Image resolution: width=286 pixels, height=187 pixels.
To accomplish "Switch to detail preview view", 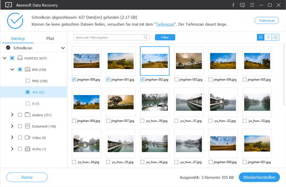I will click(276, 37).
